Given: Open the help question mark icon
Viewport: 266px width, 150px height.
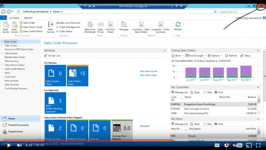Looking at the screenshot, I should click(x=264, y=18).
